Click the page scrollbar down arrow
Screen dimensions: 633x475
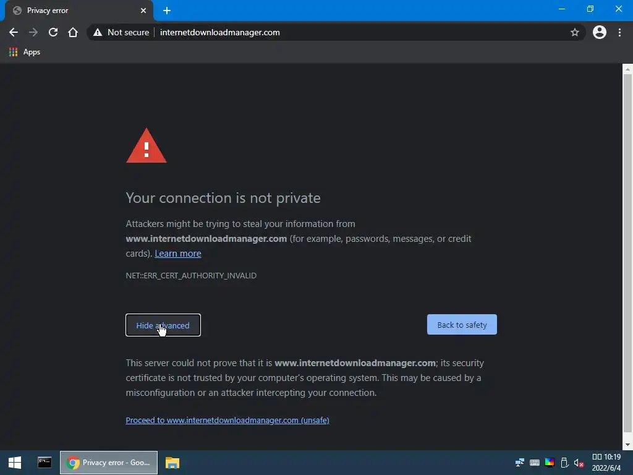pyautogui.click(x=627, y=445)
